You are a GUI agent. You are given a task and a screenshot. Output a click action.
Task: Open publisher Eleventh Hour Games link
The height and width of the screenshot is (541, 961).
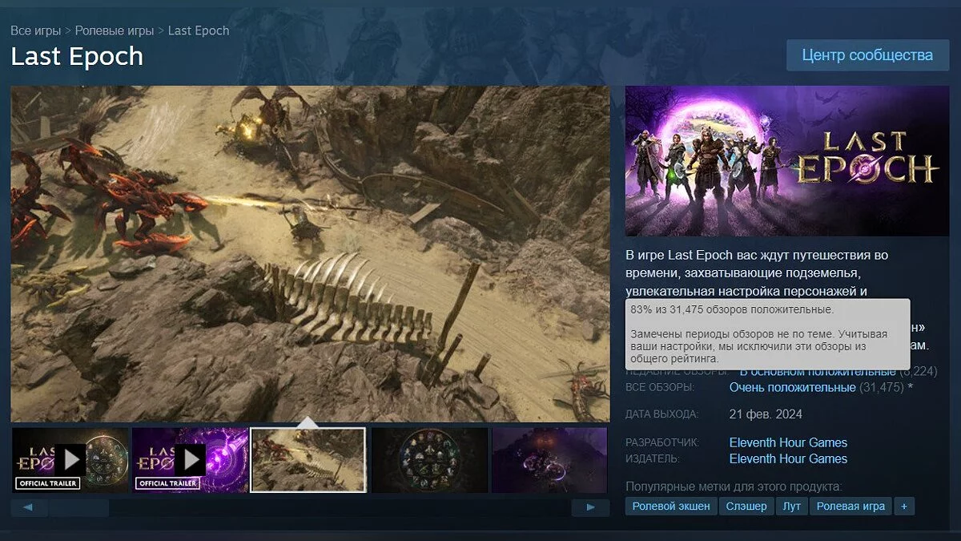coord(788,458)
